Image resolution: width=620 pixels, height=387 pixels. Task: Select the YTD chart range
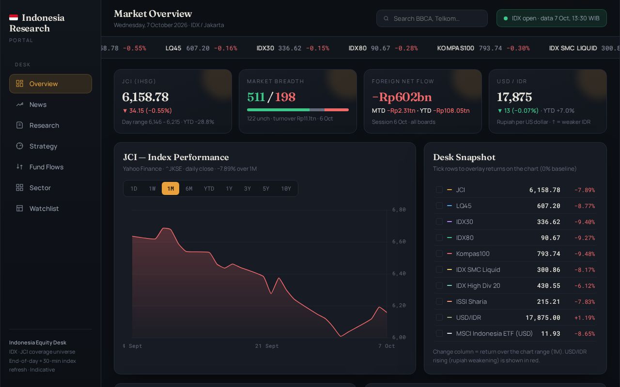point(209,189)
